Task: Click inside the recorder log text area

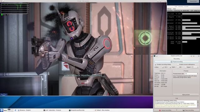Action: [176, 104]
